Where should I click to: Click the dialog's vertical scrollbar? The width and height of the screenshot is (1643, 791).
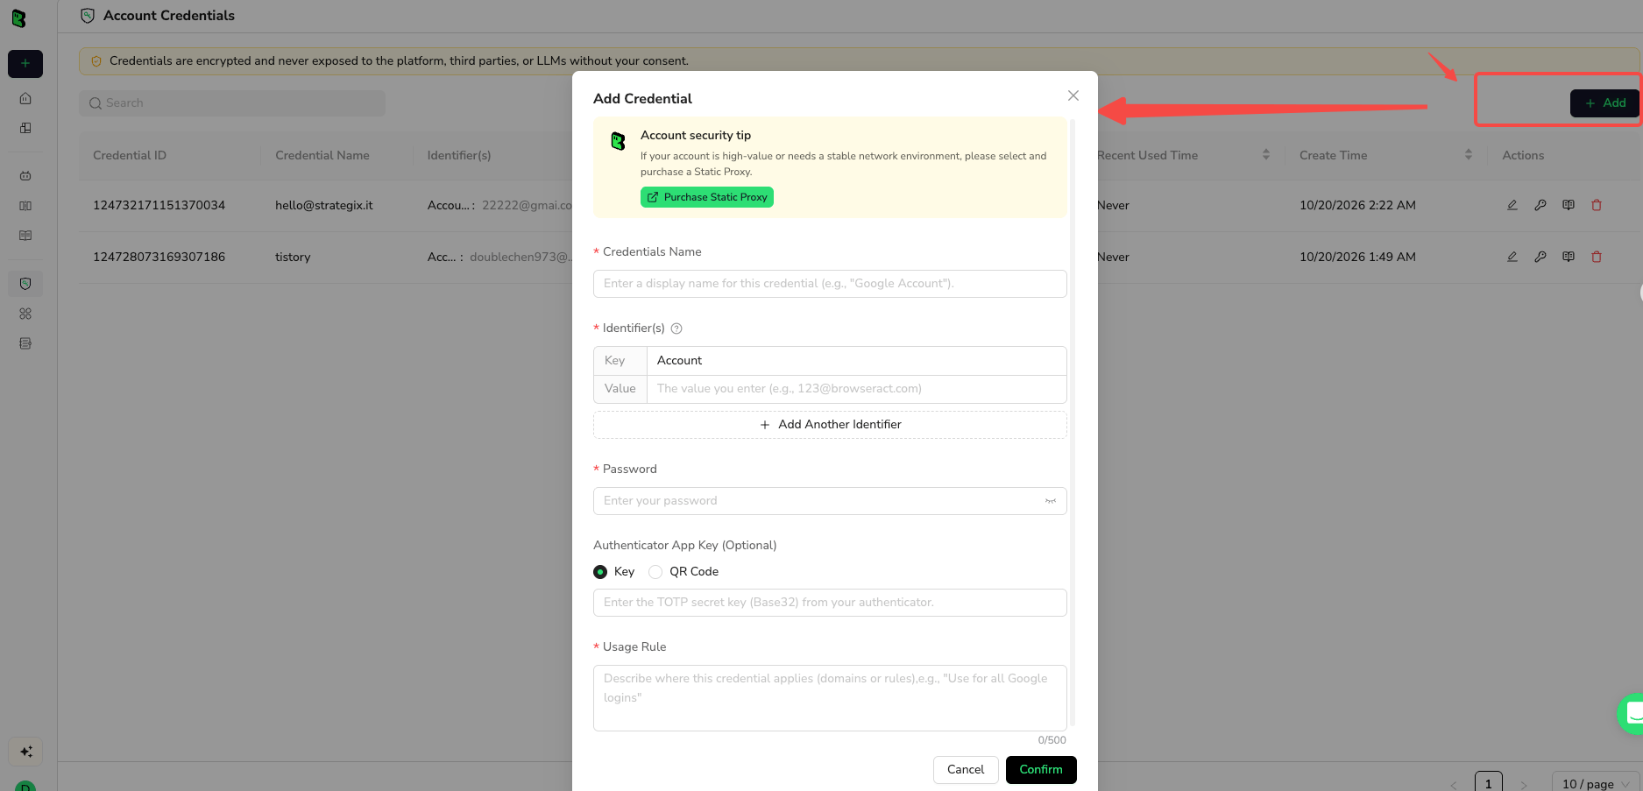[1073, 420]
